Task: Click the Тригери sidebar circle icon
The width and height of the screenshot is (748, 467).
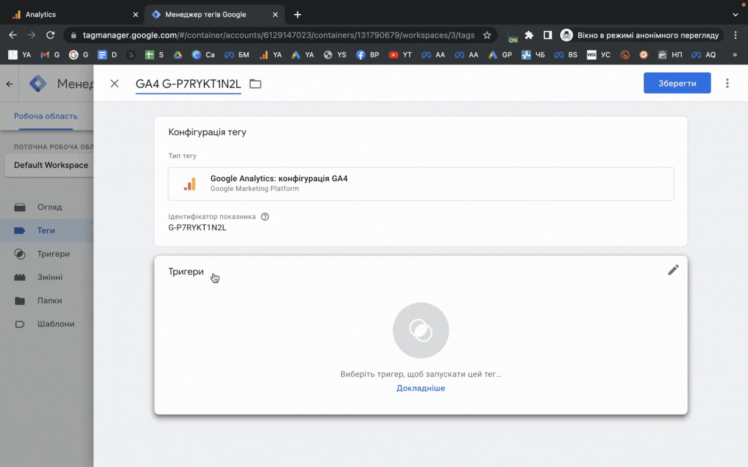Action: pos(20,254)
